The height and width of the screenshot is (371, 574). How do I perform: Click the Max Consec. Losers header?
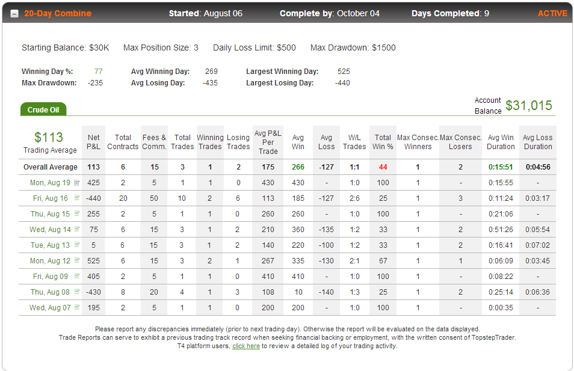pyautogui.click(x=460, y=142)
